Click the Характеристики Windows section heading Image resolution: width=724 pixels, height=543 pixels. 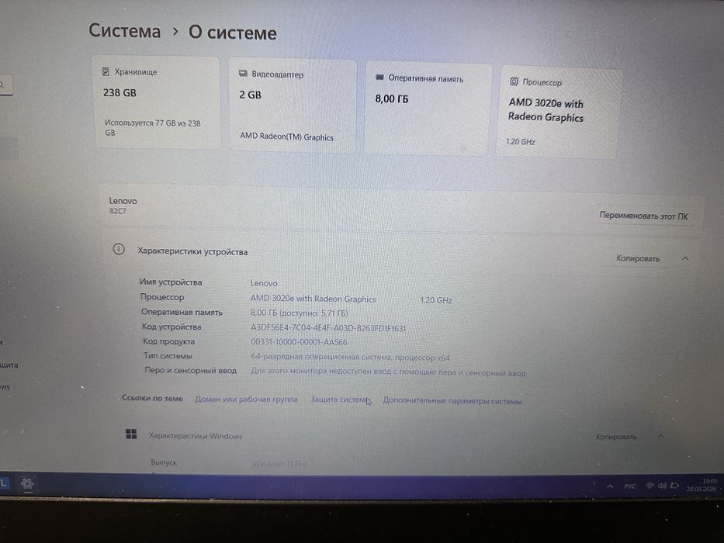pyautogui.click(x=196, y=435)
